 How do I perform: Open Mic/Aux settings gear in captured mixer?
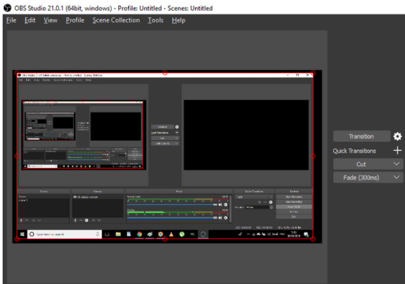225,218
